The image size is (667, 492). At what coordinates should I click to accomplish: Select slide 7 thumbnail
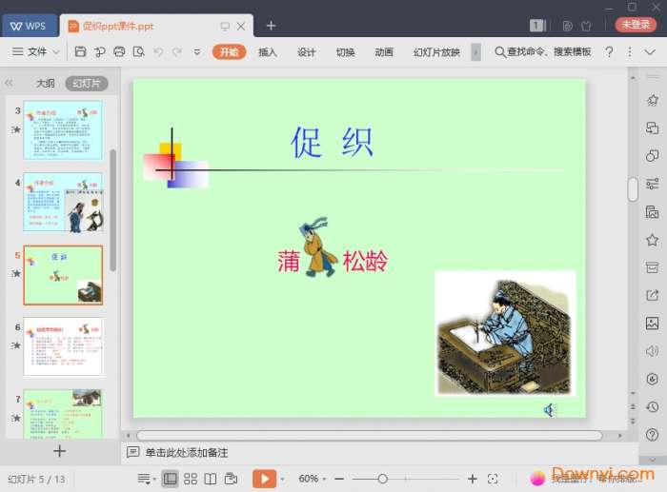pyautogui.click(x=63, y=414)
